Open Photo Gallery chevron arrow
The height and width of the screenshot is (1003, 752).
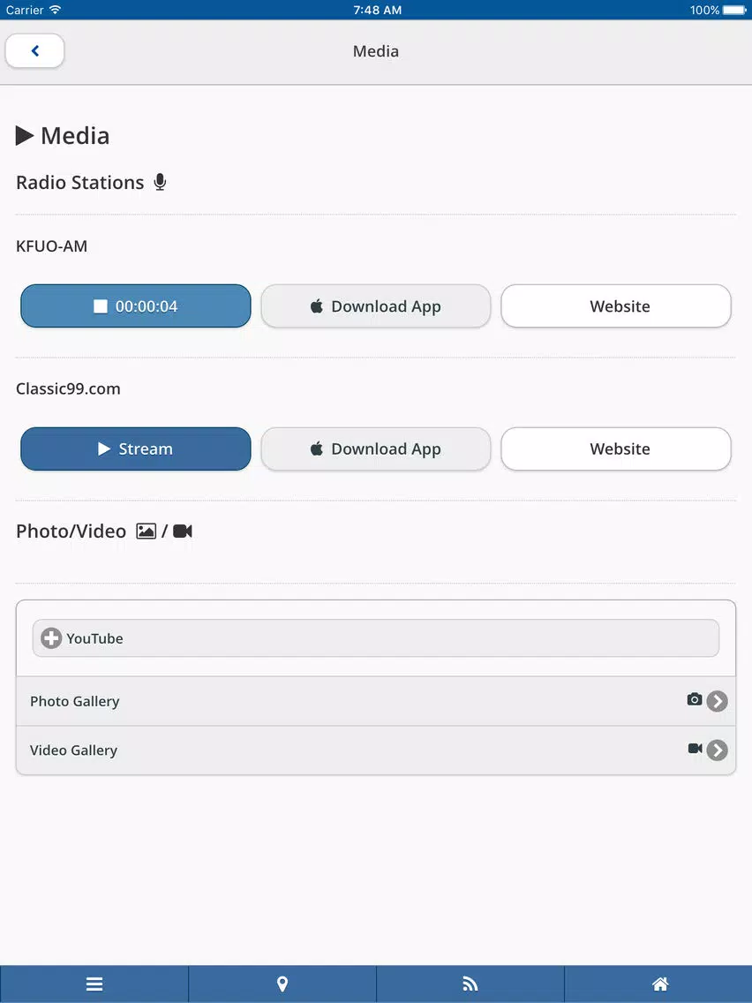point(718,701)
